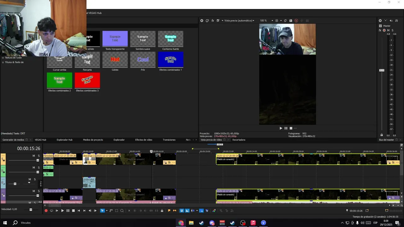
Task: Open more options under the preview
Action: (x=295, y=128)
